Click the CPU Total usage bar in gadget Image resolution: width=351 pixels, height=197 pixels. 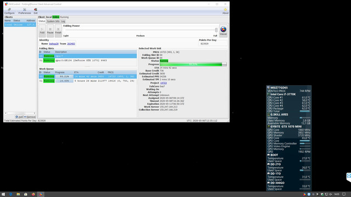click(x=305, y=111)
